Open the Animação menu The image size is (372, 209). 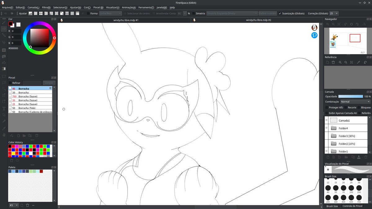coord(129,7)
